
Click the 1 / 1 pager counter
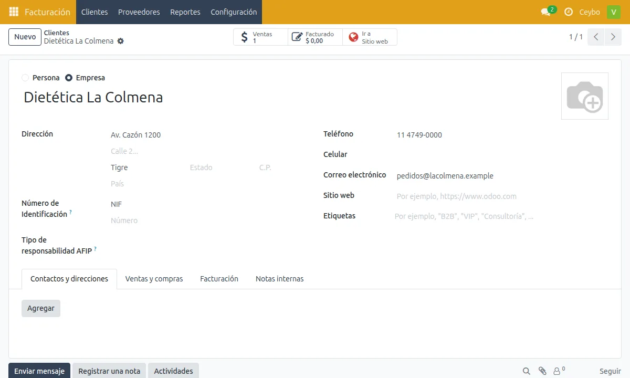coord(576,37)
